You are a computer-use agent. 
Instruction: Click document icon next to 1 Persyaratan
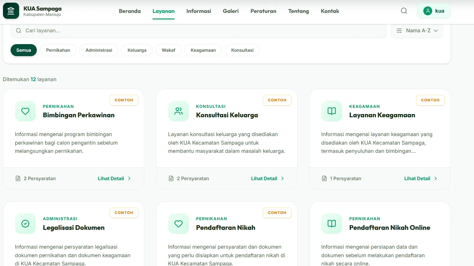[324, 178]
